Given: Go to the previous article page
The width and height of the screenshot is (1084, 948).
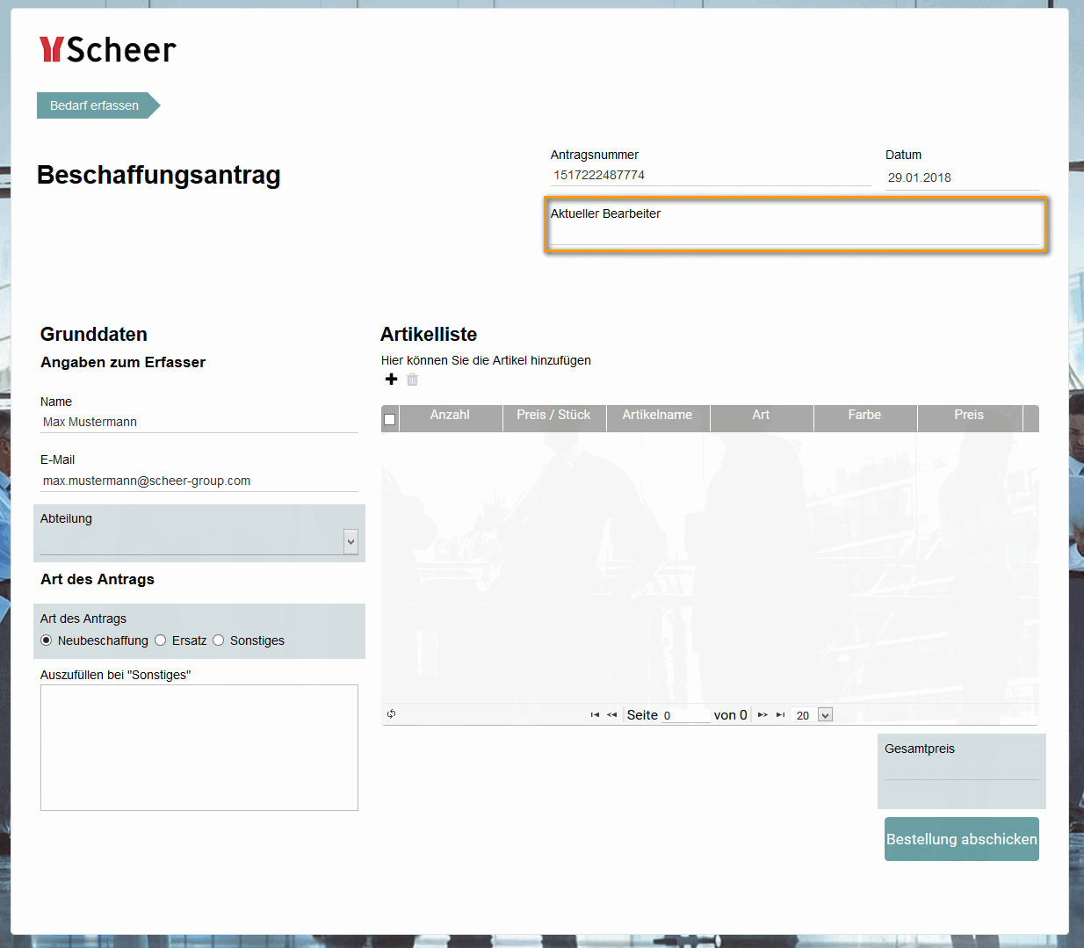Looking at the screenshot, I should (611, 714).
